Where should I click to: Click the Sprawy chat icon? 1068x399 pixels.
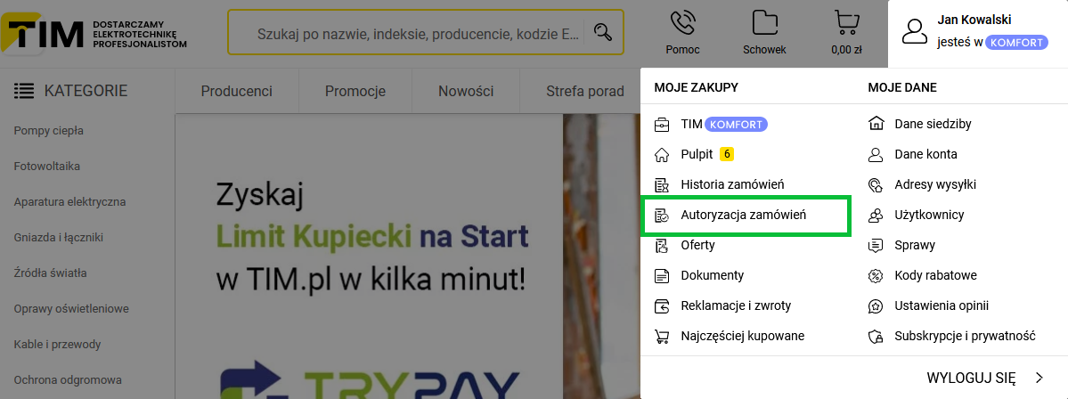tap(876, 245)
